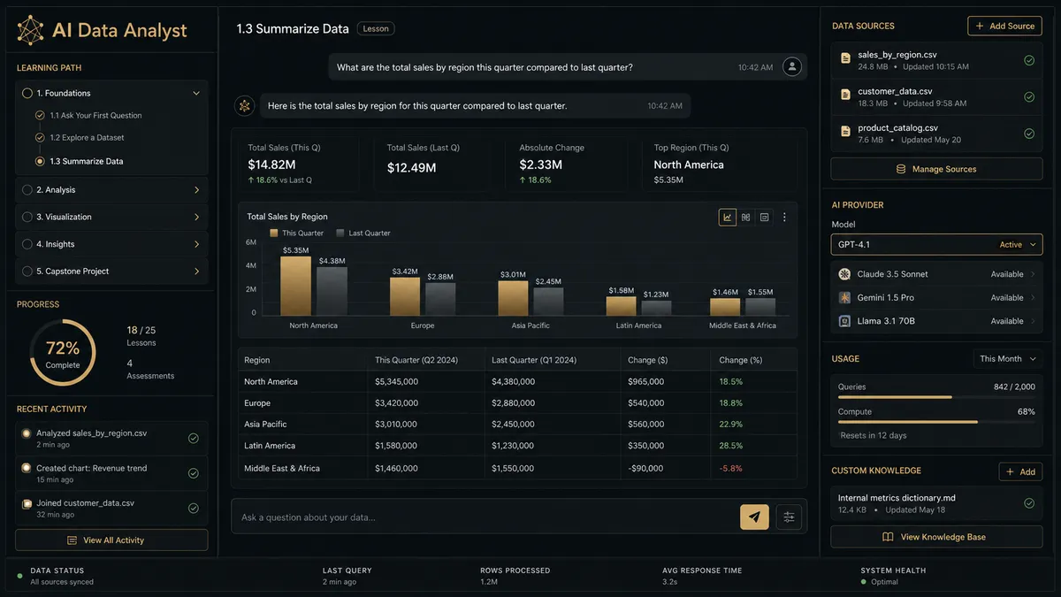1061x597 pixels.
Task: Select lesson 1.3 Summarize Data
Action: click(x=87, y=162)
